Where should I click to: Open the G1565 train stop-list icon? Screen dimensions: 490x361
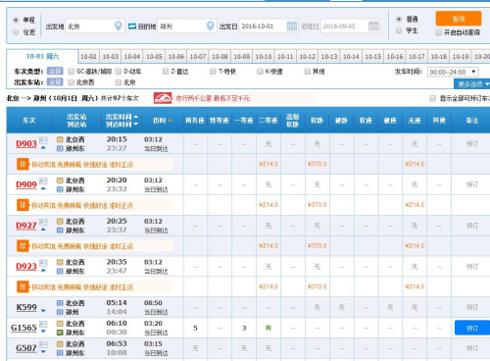coord(43,325)
